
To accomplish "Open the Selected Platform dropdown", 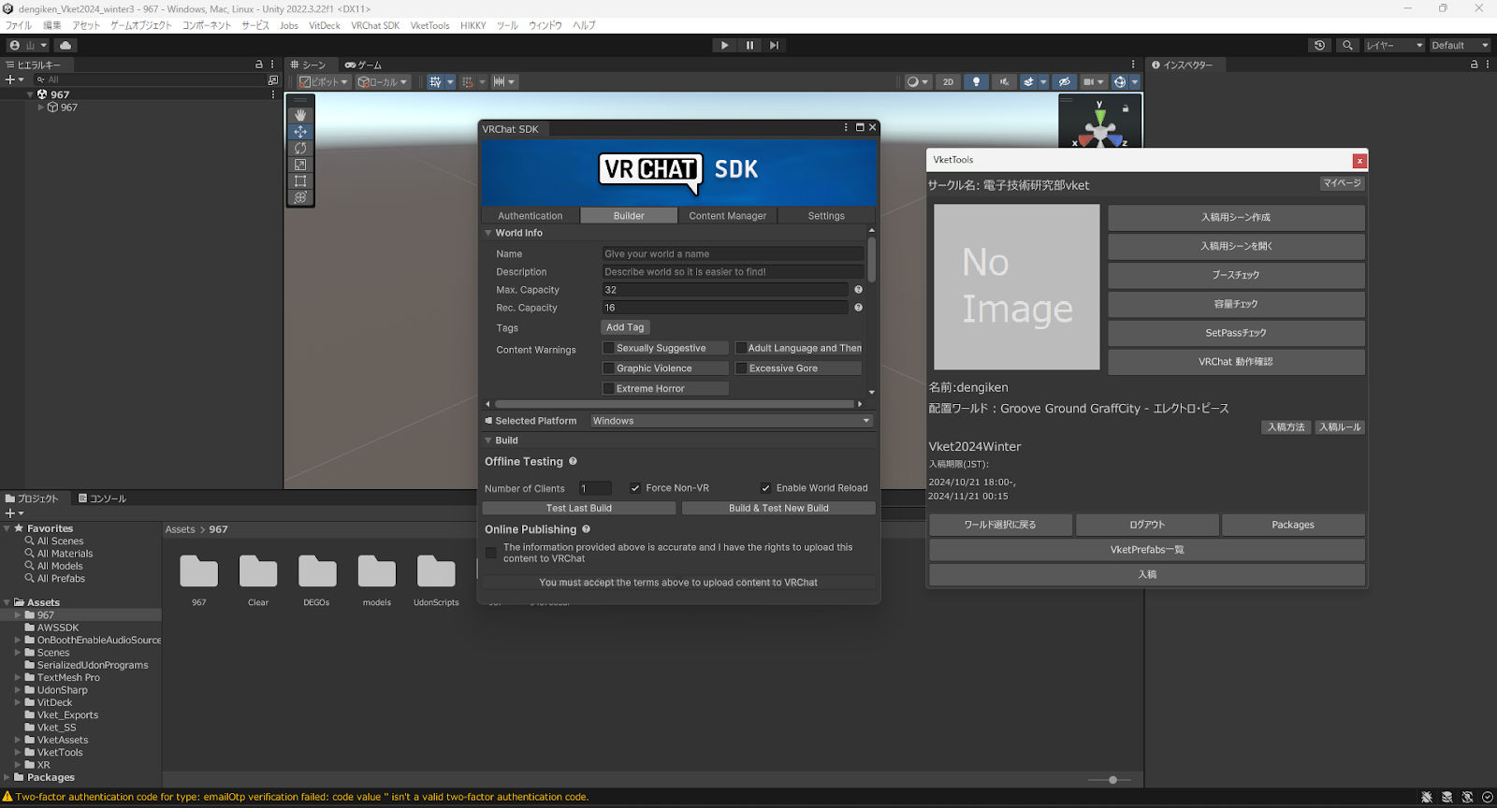I will [x=731, y=421].
